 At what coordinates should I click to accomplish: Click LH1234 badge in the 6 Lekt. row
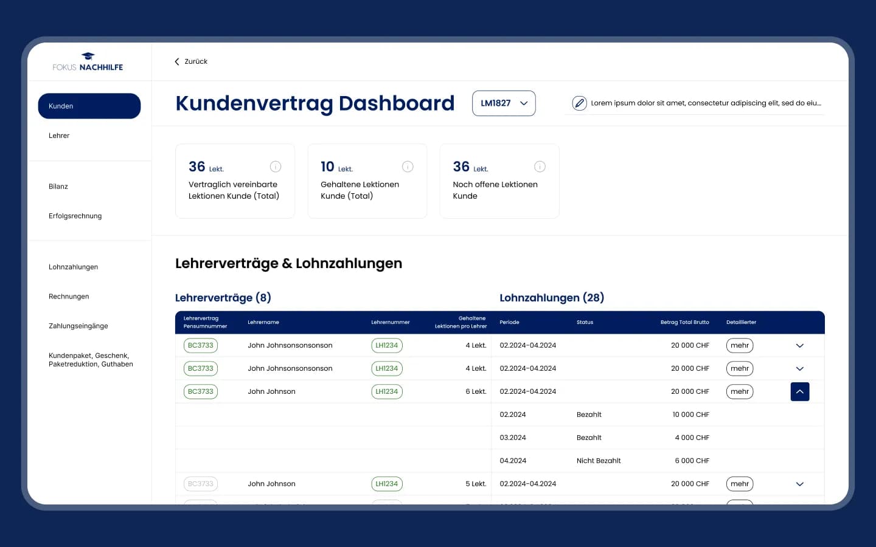387,392
